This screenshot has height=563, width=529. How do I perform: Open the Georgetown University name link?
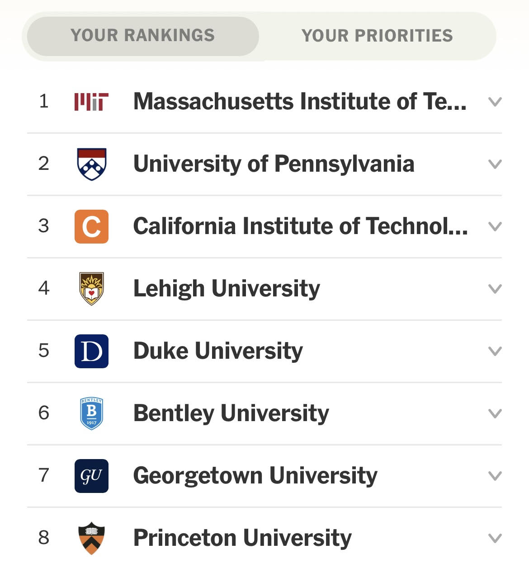click(x=255, y=476)
